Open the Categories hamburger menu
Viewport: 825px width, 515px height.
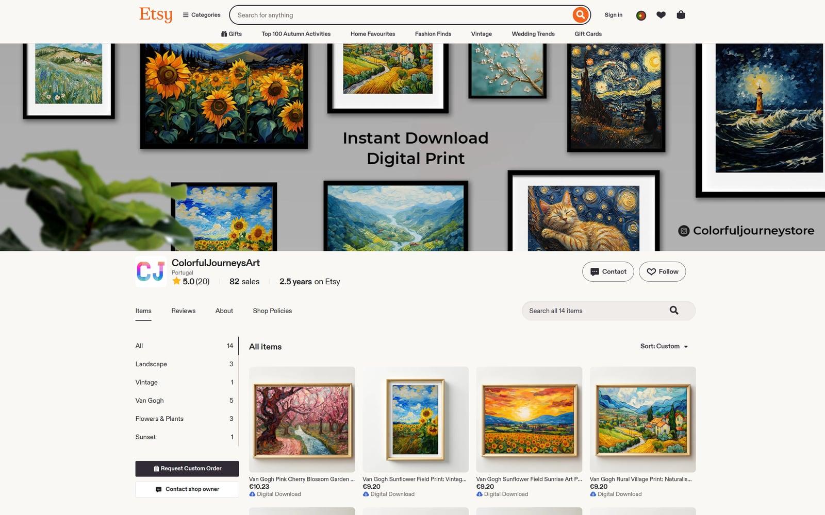(x=202, y=15)
